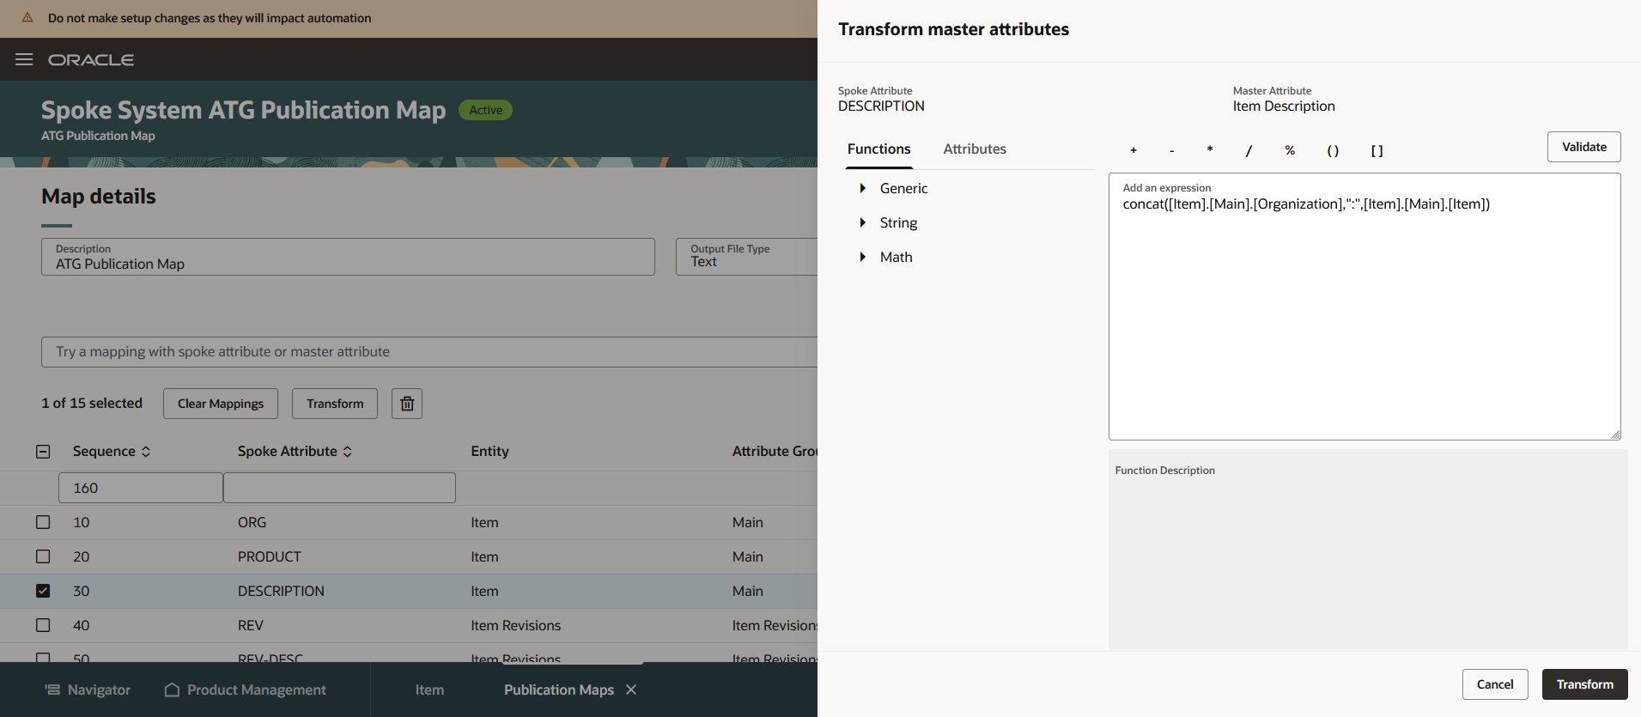The image size is (1641, 717).
Task: Toggle the select-all rows checkbox
Action: pyautogui.click(x=43, y=452)
